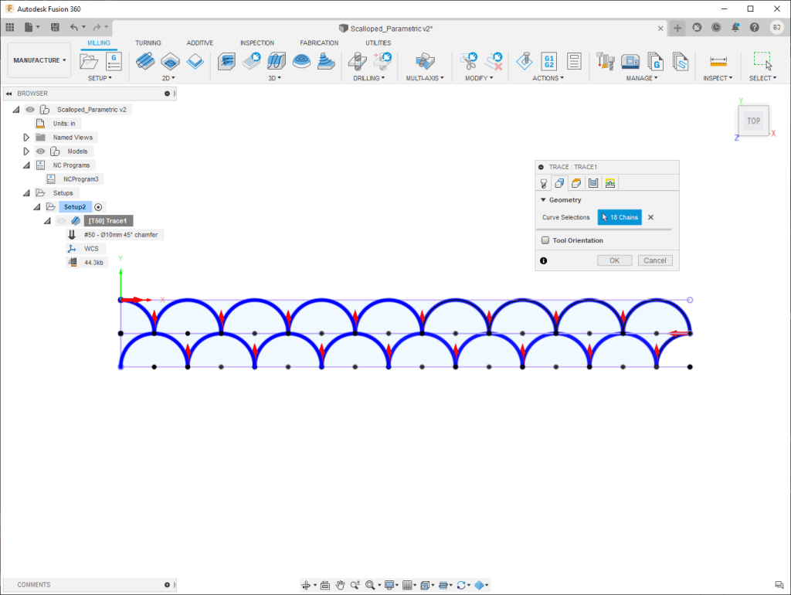Screen dimensions: 791x595
Task: Open the Tool Library icon in Manage
Action: coord(606,60)
